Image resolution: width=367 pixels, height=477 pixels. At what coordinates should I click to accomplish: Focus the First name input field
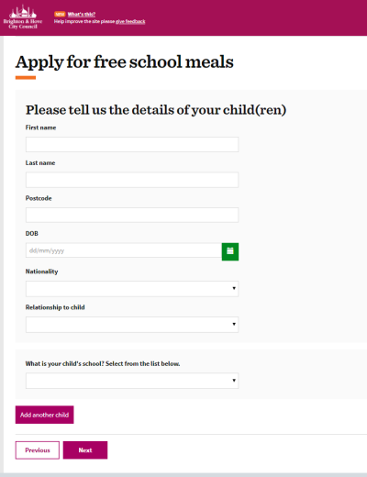(132, 144)
